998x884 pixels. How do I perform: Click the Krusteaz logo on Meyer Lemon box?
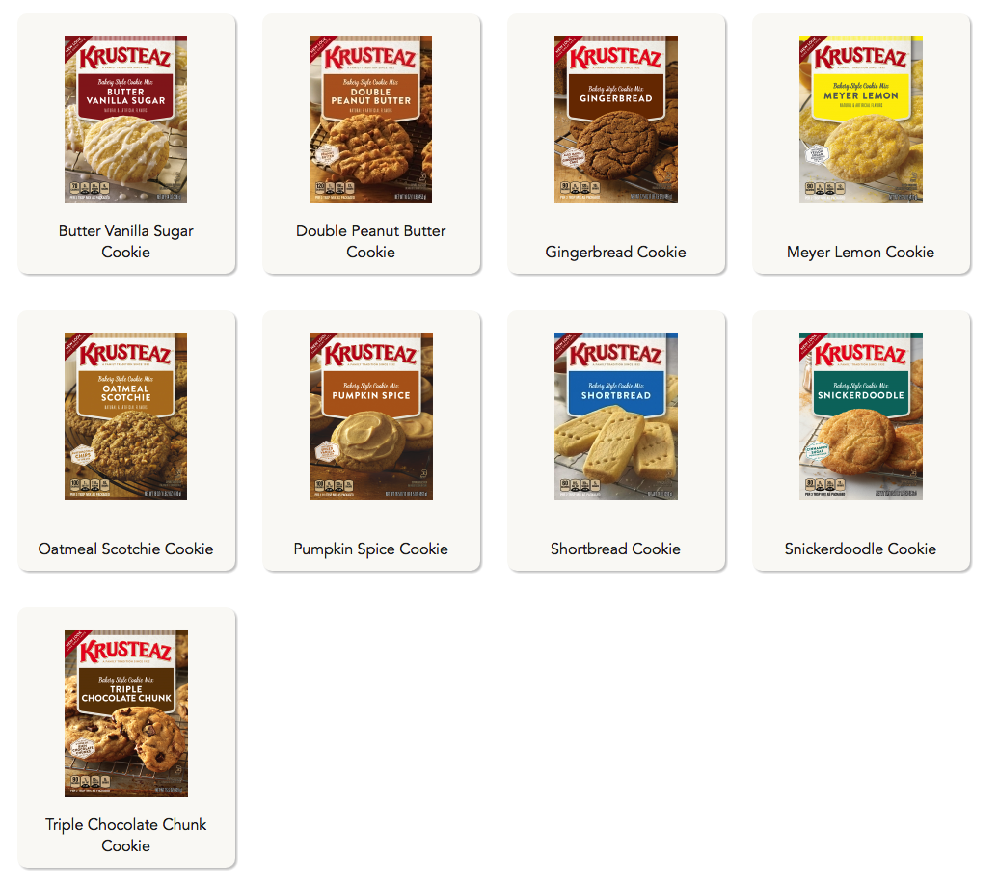860,58
